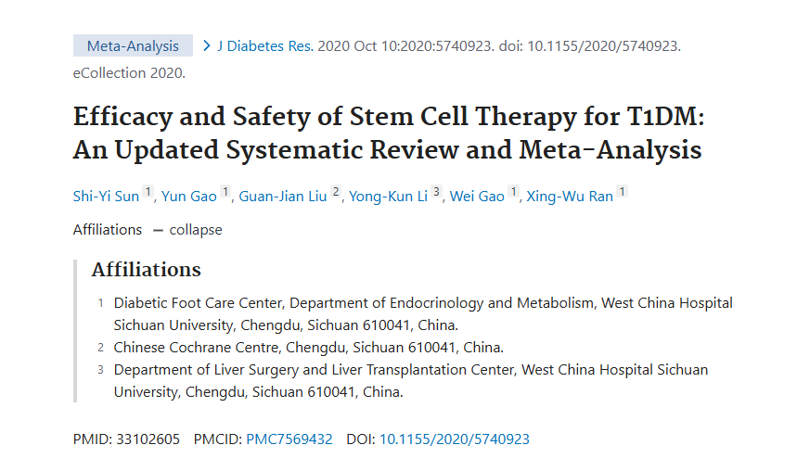Image resolution: width=797 pixels, height=471 pixels.
Task: Open the PMC7569432 full-text link
Action: click(x=289, y=439)
